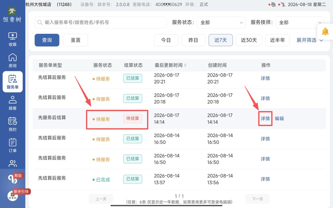333x208 pixels.
Task: Focus the 服务单号/顾客姓名/手机号 search field
Action: pyautogui.click(x=101, y=22)
